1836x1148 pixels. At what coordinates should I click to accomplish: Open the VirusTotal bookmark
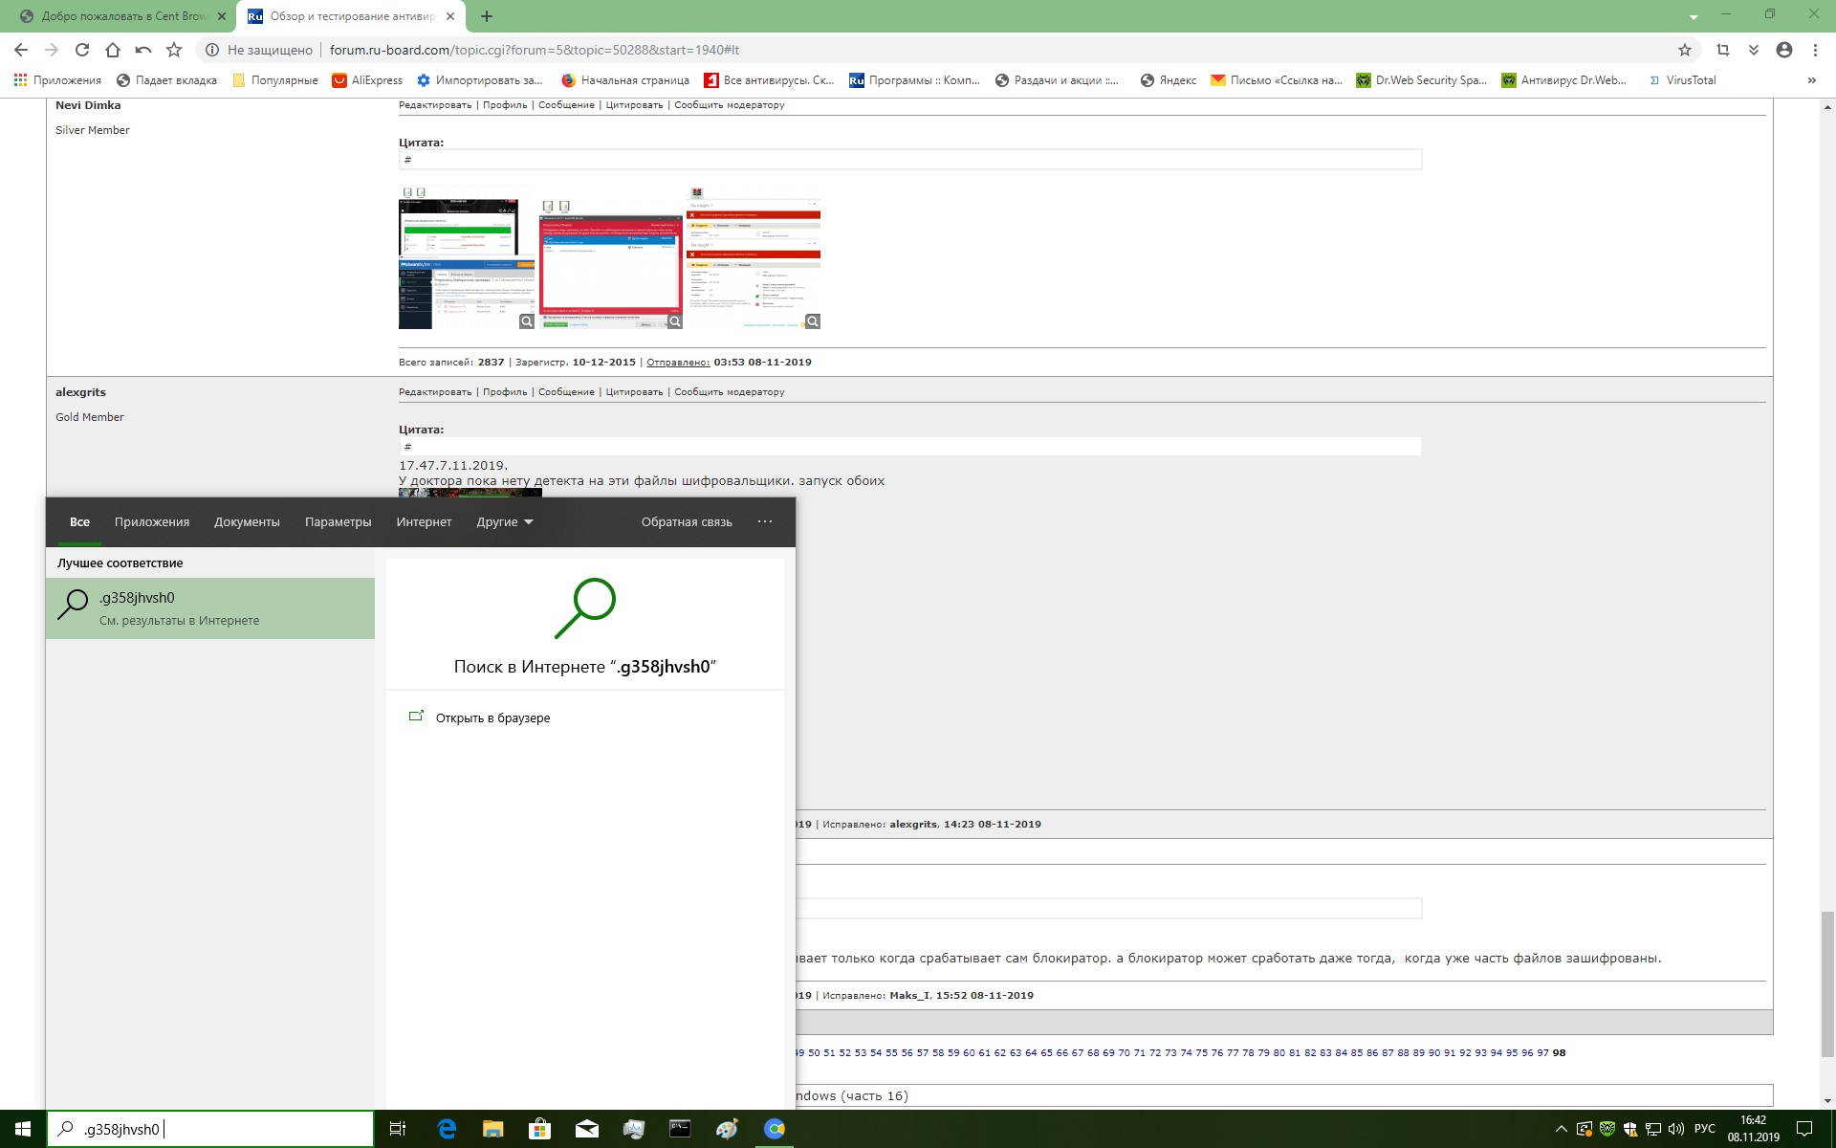coord(1690,80)
